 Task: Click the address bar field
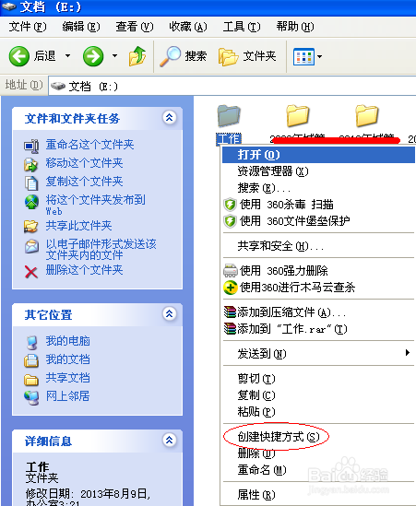tap(232, 86)
